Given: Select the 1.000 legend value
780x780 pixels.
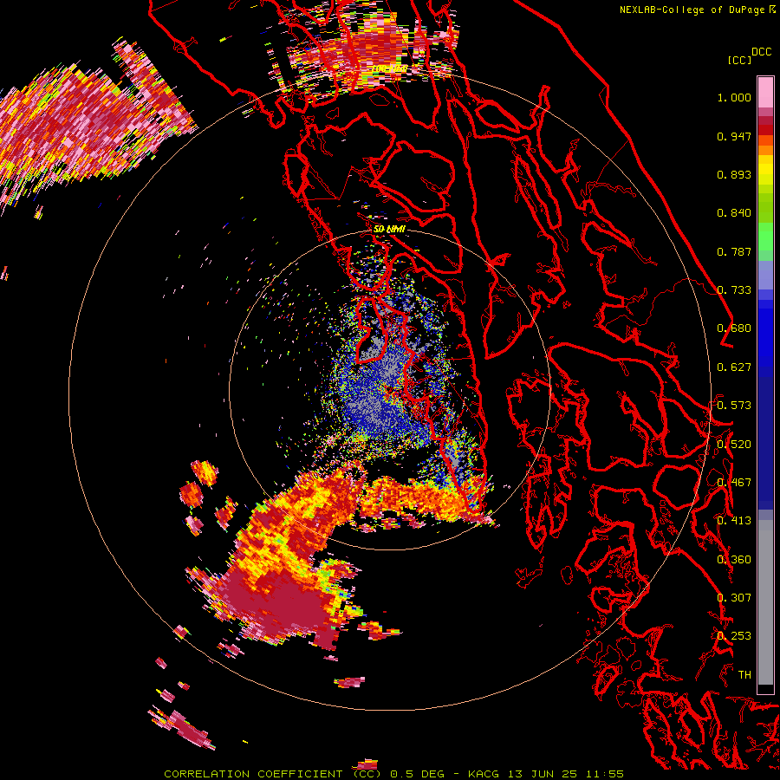Looking at the screenshot, I should pos(734,98).
